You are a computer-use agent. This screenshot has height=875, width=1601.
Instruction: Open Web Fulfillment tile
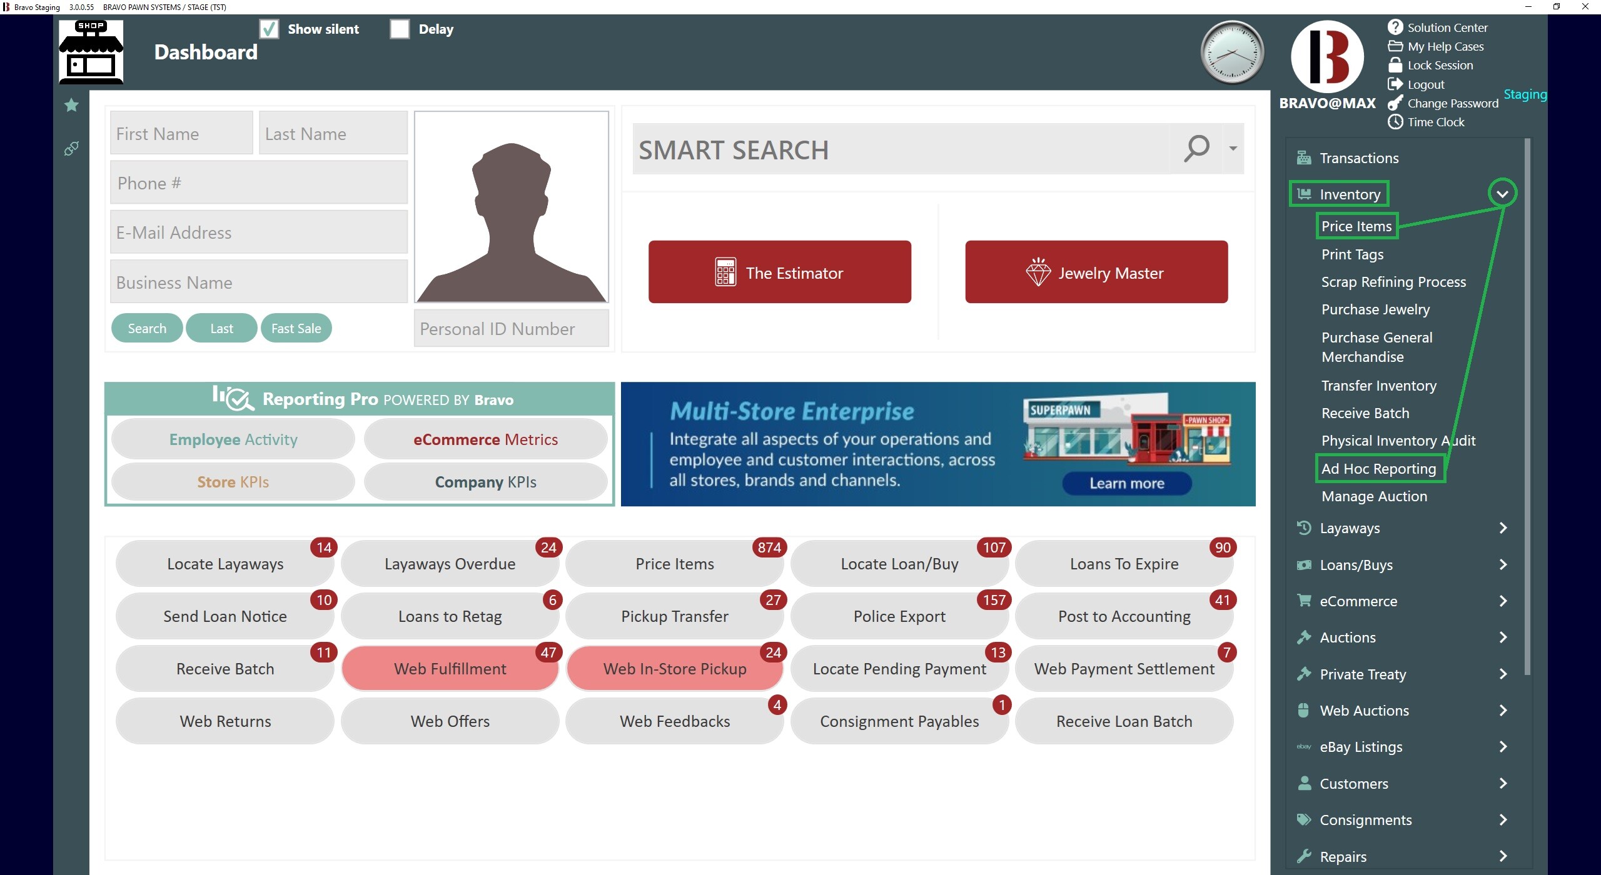[x=450, y=669]
